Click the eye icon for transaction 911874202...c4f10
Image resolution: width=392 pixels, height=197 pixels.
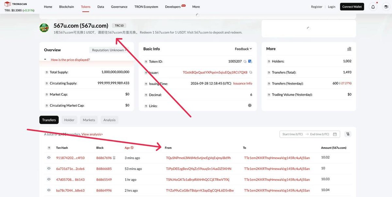pos(49,158)
